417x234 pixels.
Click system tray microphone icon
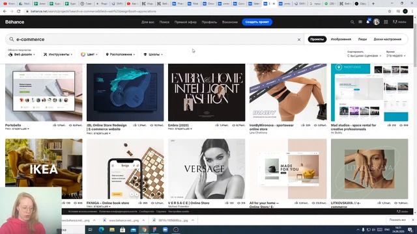(x=364, y=229)
